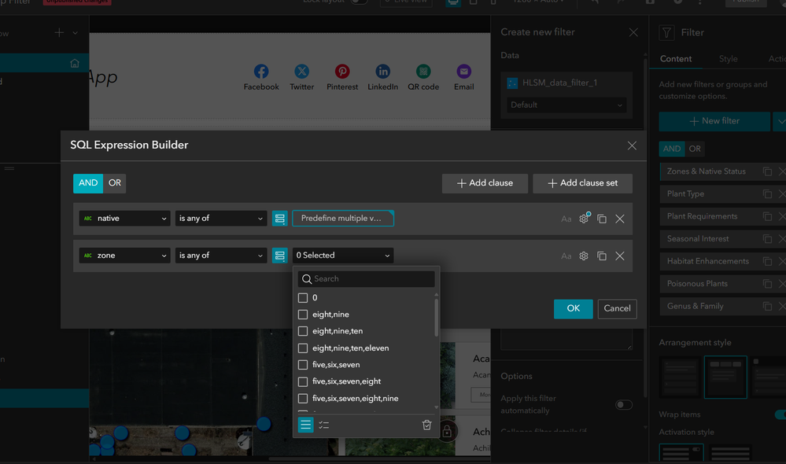Open Predefine multiple values selector
Viewport: 786px width, 464px height.
(343, 219)
